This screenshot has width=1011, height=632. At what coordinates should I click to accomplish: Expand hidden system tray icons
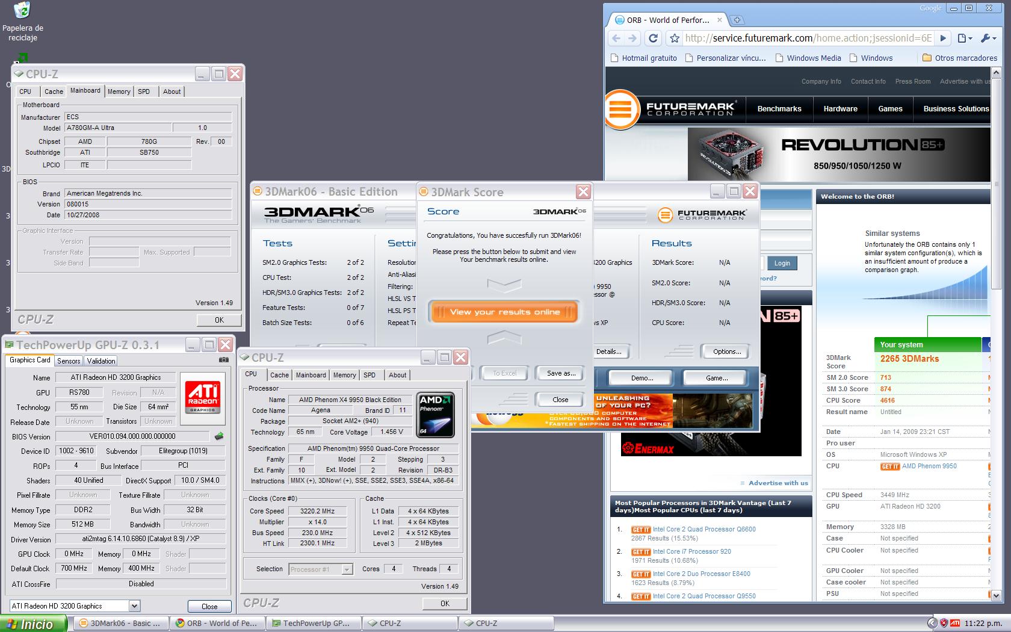932,624
